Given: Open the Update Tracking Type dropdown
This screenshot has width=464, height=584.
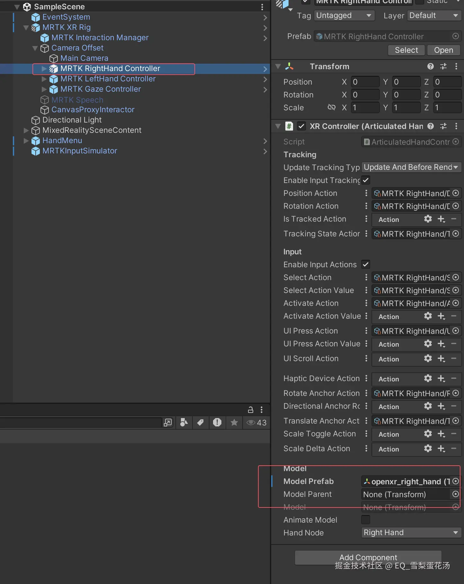Looking at the screenshot, I should (x=411, y=167).
